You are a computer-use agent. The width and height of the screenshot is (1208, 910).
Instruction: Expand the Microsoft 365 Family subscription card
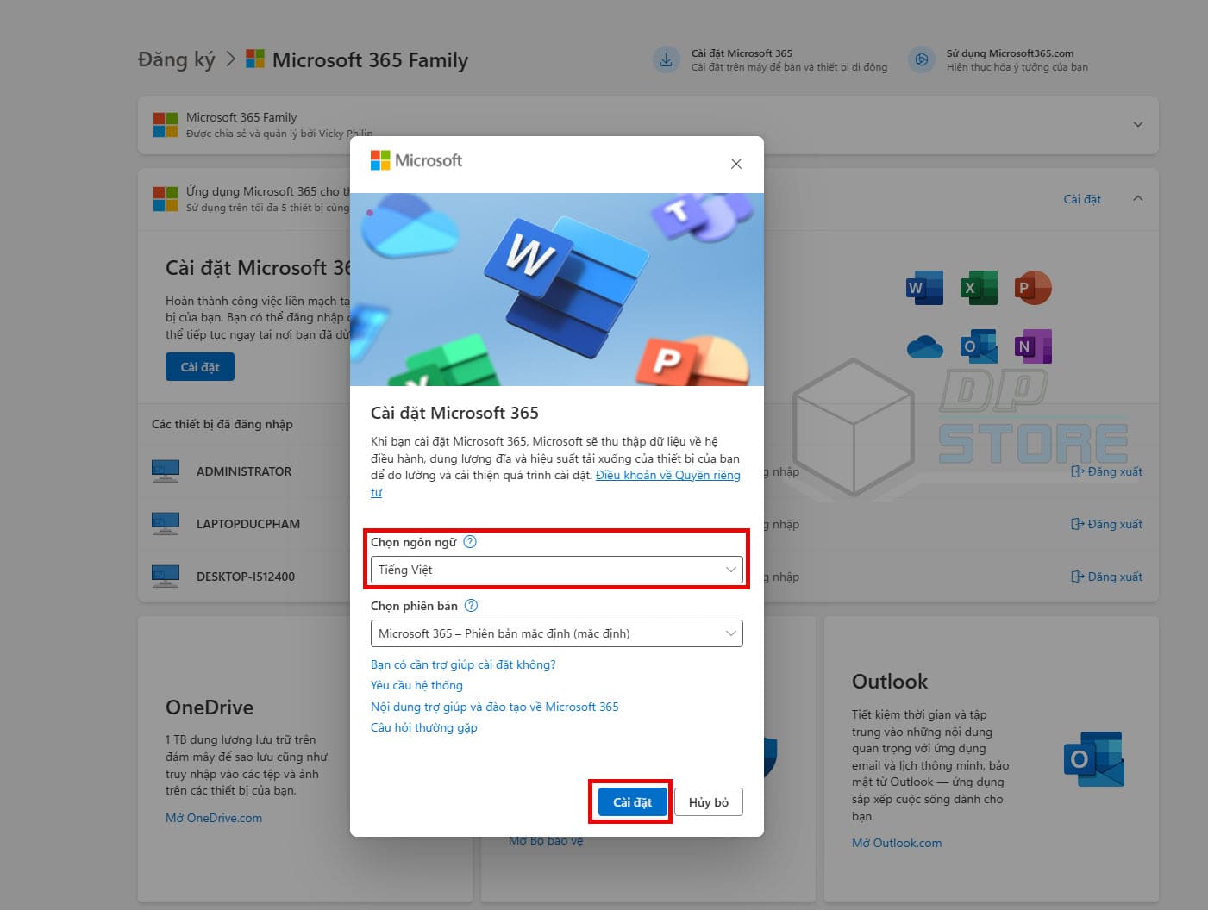[x=1138, y=124]
